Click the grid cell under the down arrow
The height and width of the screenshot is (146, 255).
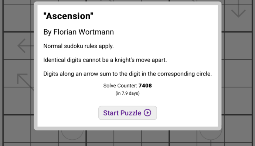[x=238, y=46]
